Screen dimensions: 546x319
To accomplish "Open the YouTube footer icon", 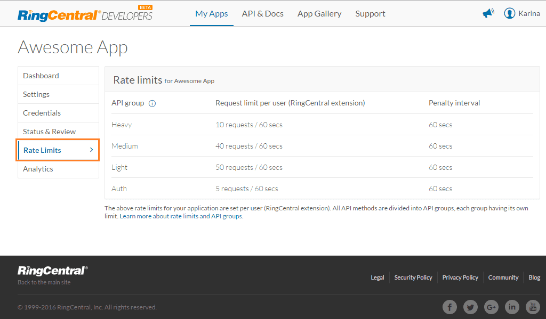I will (x=533, y=307).
